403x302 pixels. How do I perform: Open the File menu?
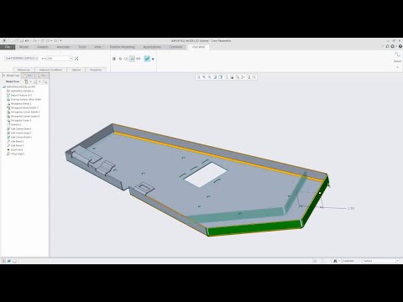pyautogui.click(x=8, y=47)
